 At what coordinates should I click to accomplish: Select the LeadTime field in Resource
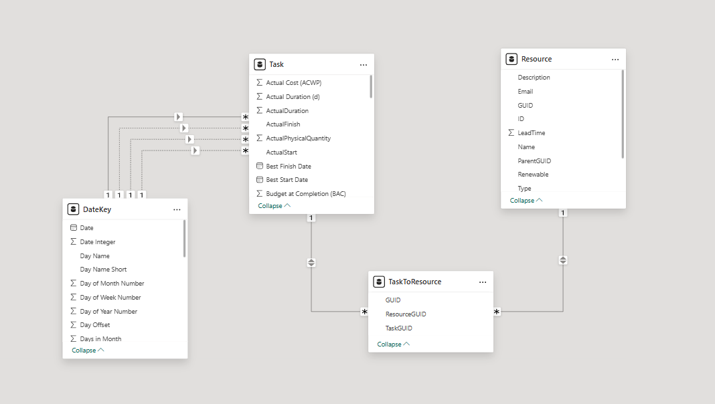click(531, 133)
